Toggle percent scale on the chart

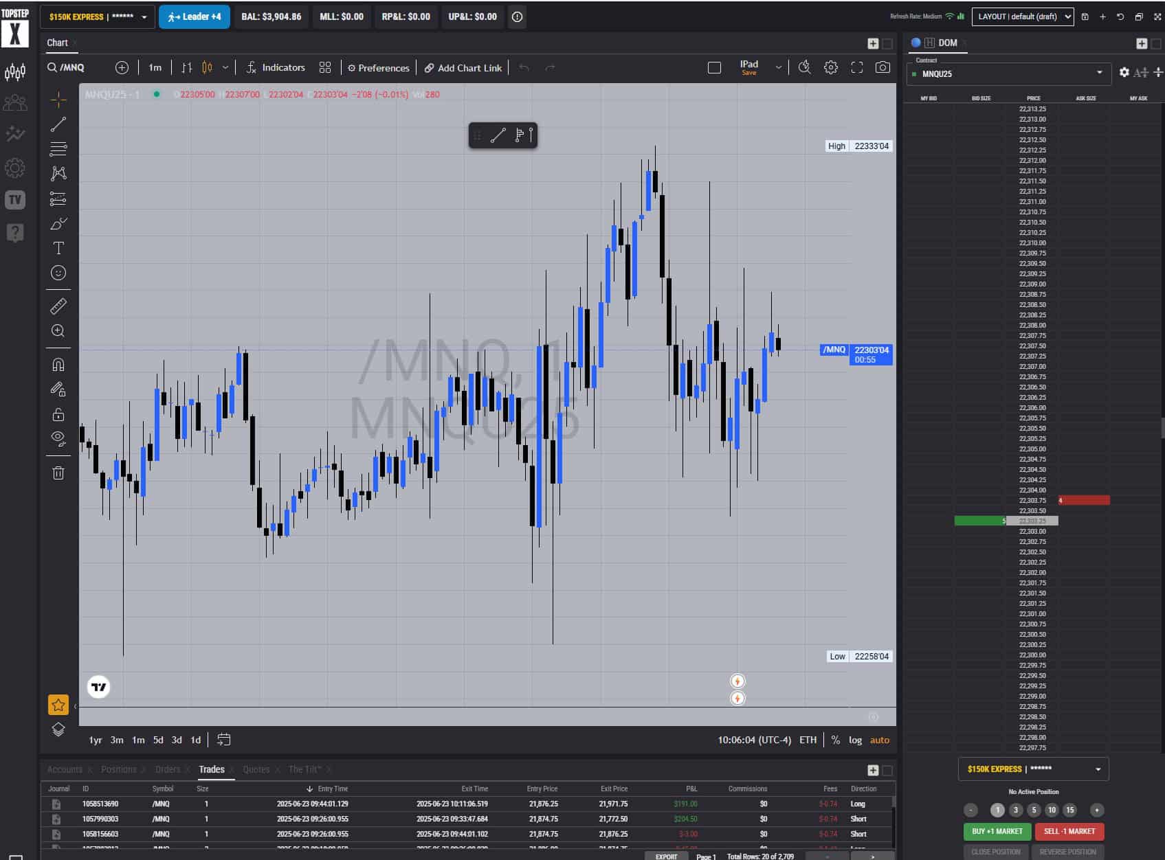(x=835, y=740)
